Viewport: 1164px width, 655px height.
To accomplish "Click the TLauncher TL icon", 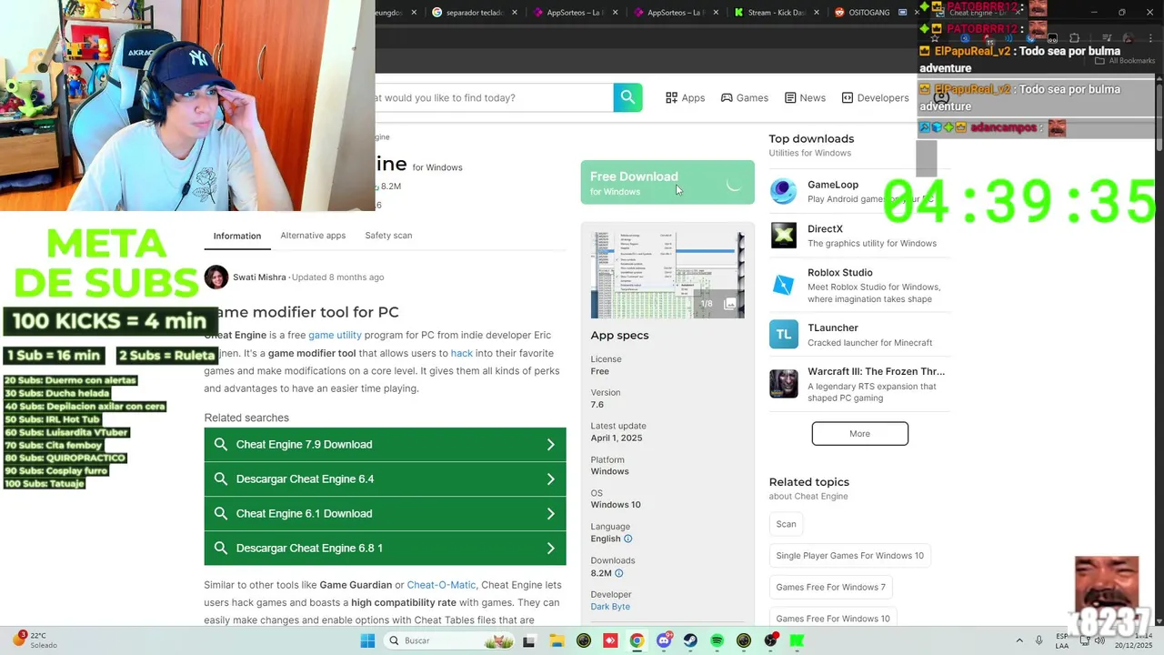I will coord(783,334).
